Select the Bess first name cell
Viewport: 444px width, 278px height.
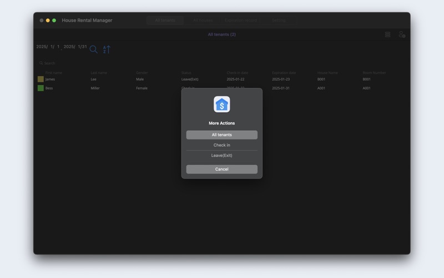click(x=49, y=88)
